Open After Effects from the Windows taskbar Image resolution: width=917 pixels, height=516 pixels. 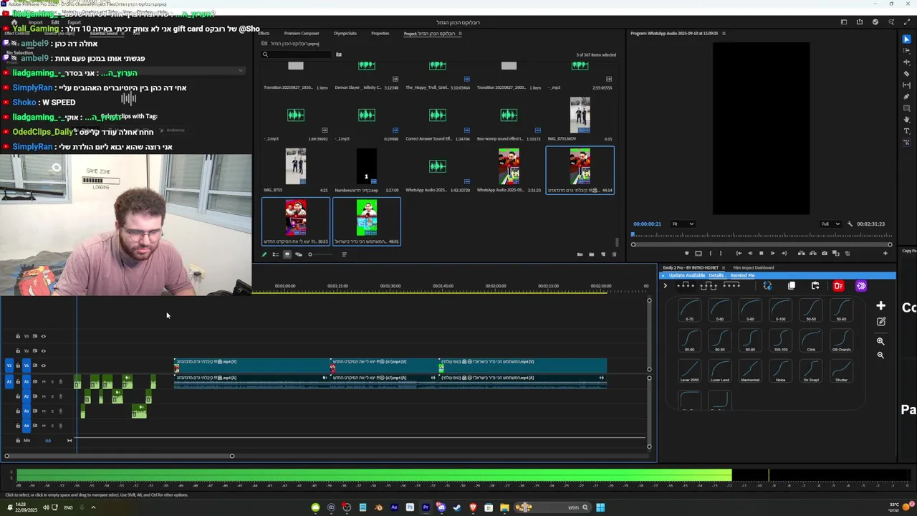[394, 507]
